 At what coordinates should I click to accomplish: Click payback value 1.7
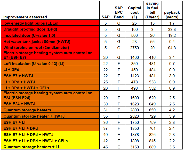(172, 23)
